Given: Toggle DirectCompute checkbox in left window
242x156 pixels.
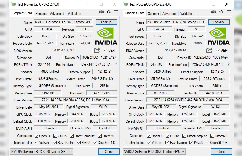Looking at the screenshot, I should tap(72, 136).
